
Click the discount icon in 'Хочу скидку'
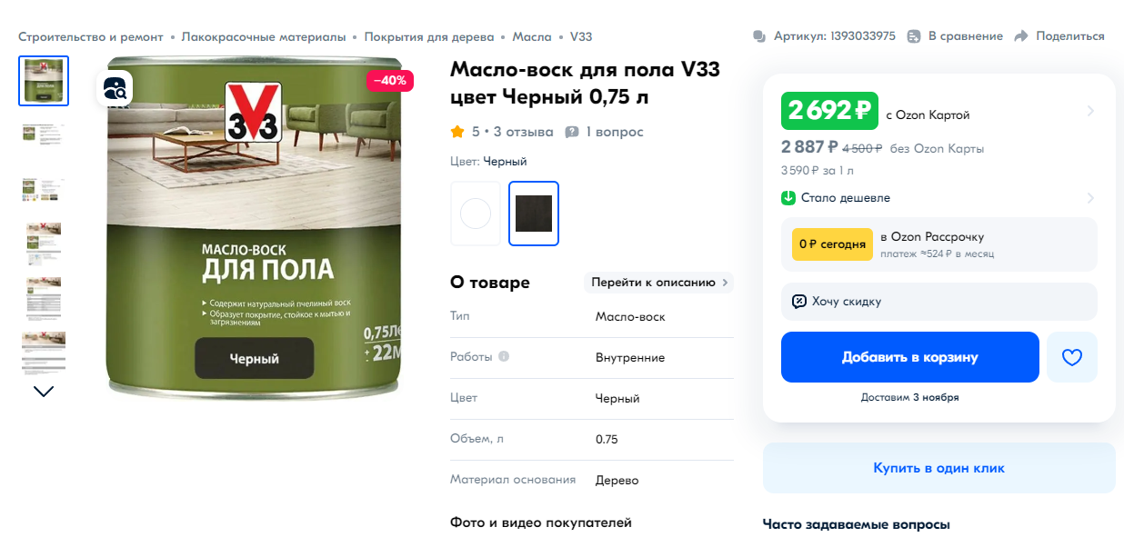pyautogui.click(x=799, y=301)
